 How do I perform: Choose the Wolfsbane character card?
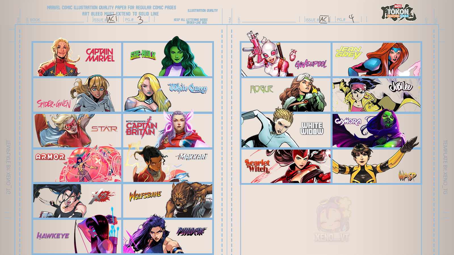(168, 201)
